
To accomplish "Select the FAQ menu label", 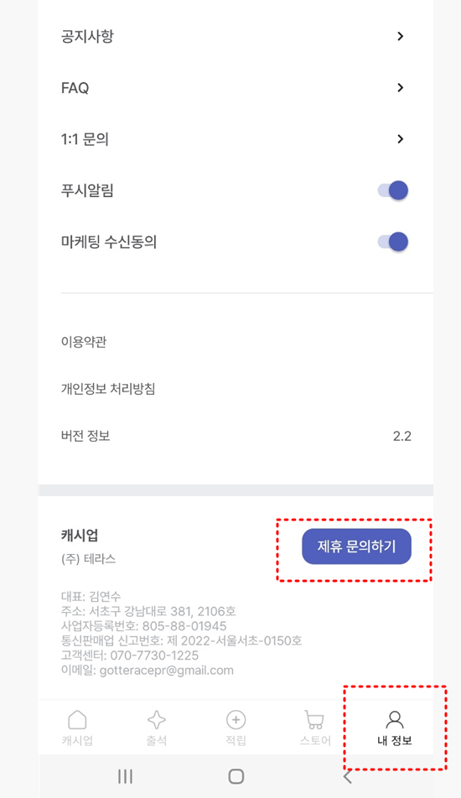I will (75, 88).
